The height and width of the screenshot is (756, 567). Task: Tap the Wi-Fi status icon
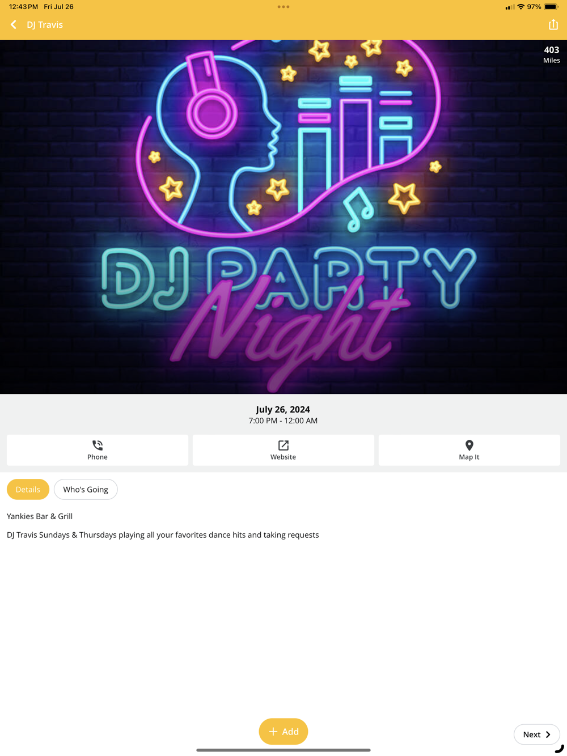coord(521,7)
